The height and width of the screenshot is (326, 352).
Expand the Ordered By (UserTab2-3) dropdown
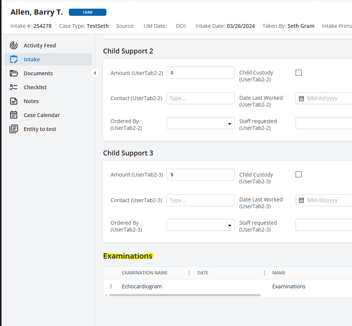tap(230, 225)
